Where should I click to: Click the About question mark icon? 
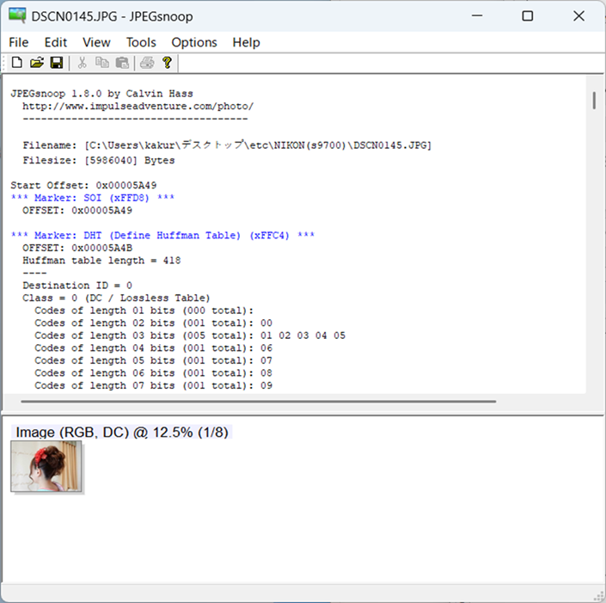point(167,63)
